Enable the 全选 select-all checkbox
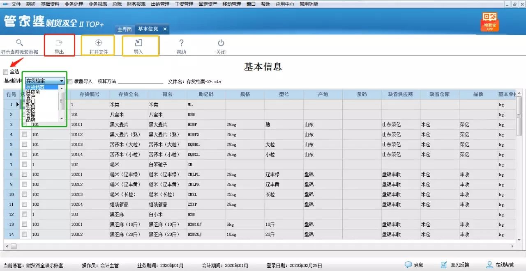The height and width of the screenshot is (271, 526). pos(6,72)
